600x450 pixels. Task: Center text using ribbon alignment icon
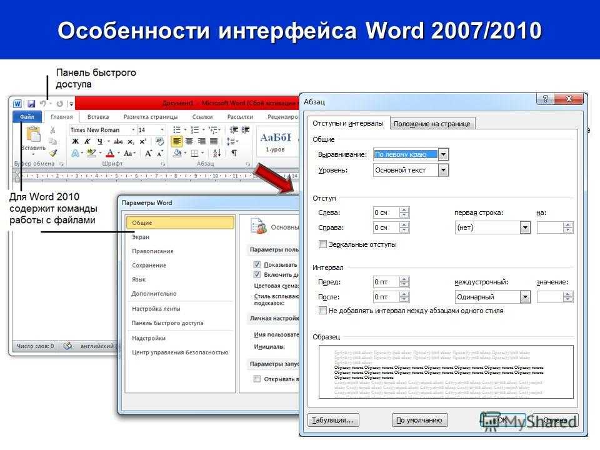click(x=189, y=142)
